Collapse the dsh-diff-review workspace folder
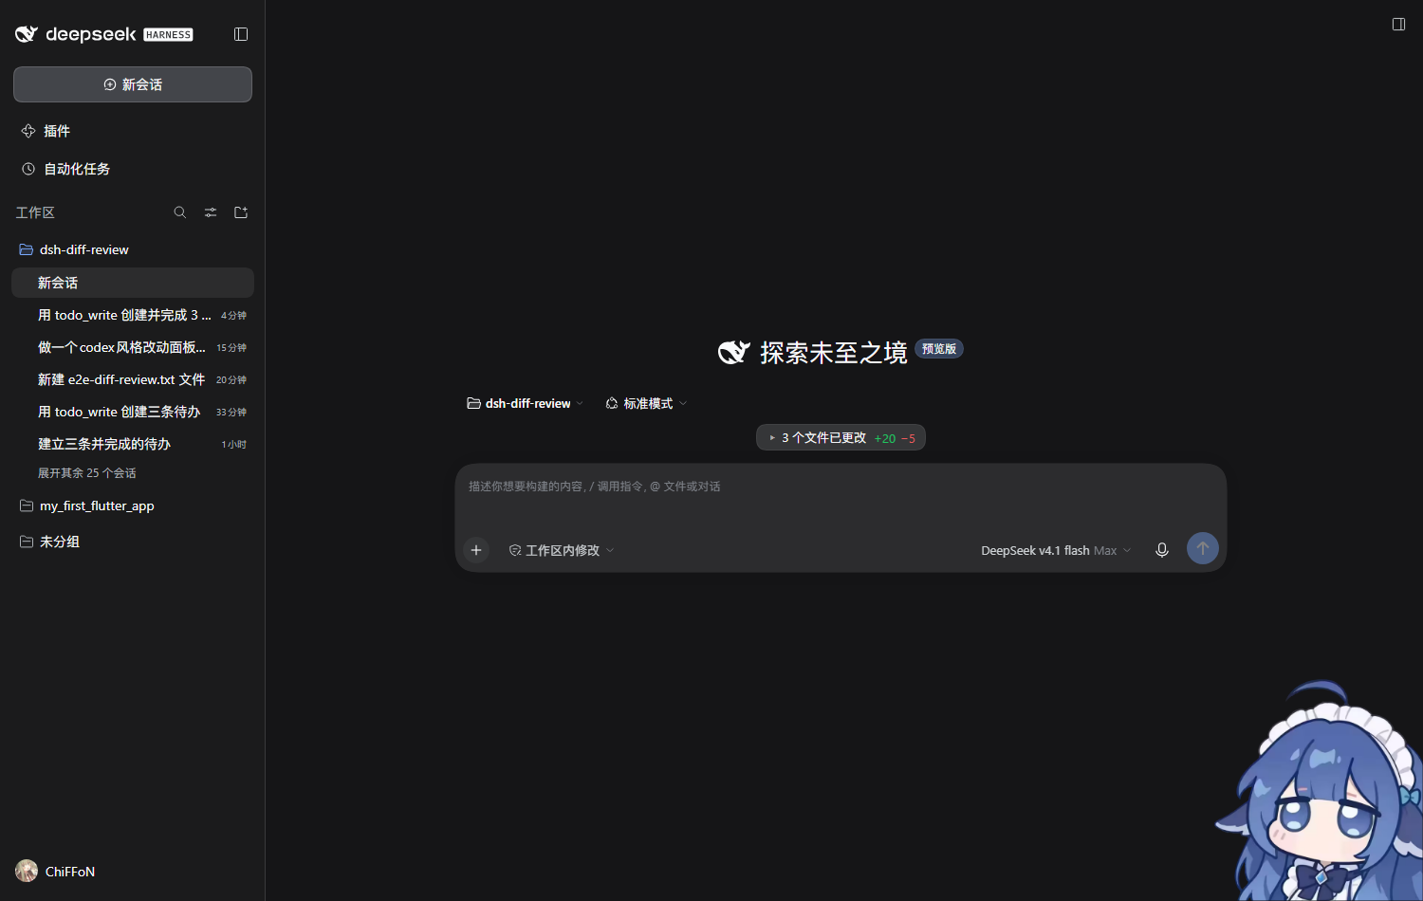This screenshot has width=1423, height=901. tap(133, 249)
